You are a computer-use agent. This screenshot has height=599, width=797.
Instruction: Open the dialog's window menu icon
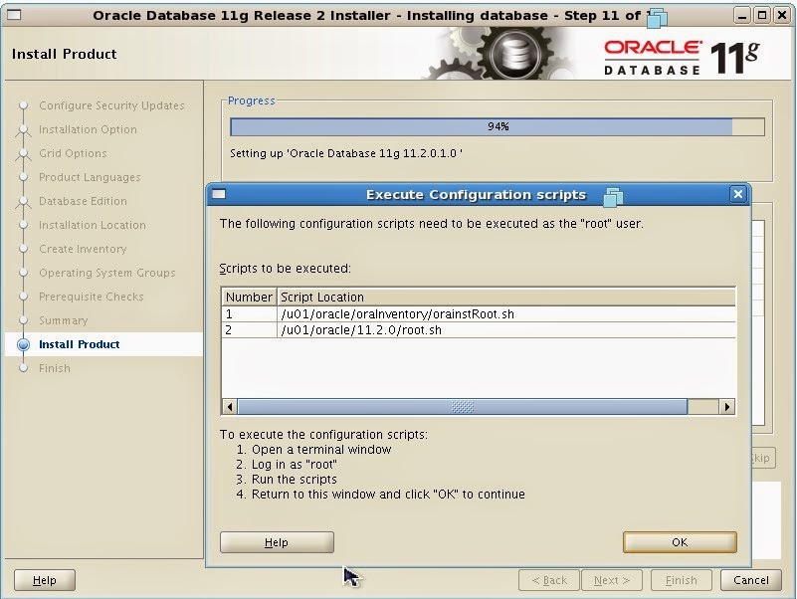click(x=219, y=194)
